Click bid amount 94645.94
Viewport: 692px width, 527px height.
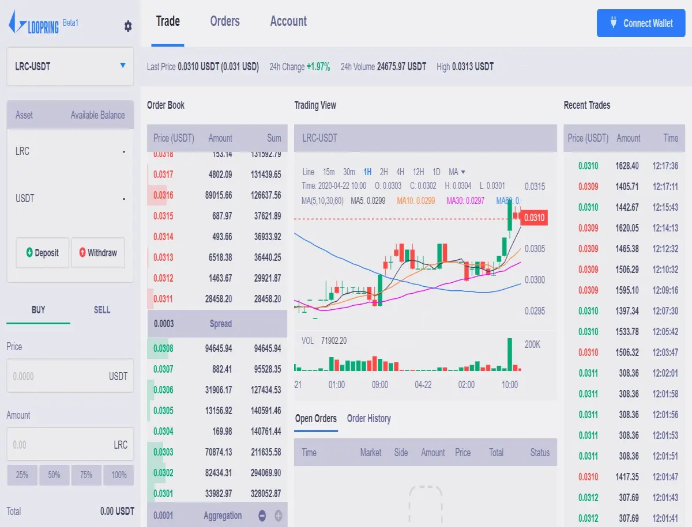(x=218, y=348)
